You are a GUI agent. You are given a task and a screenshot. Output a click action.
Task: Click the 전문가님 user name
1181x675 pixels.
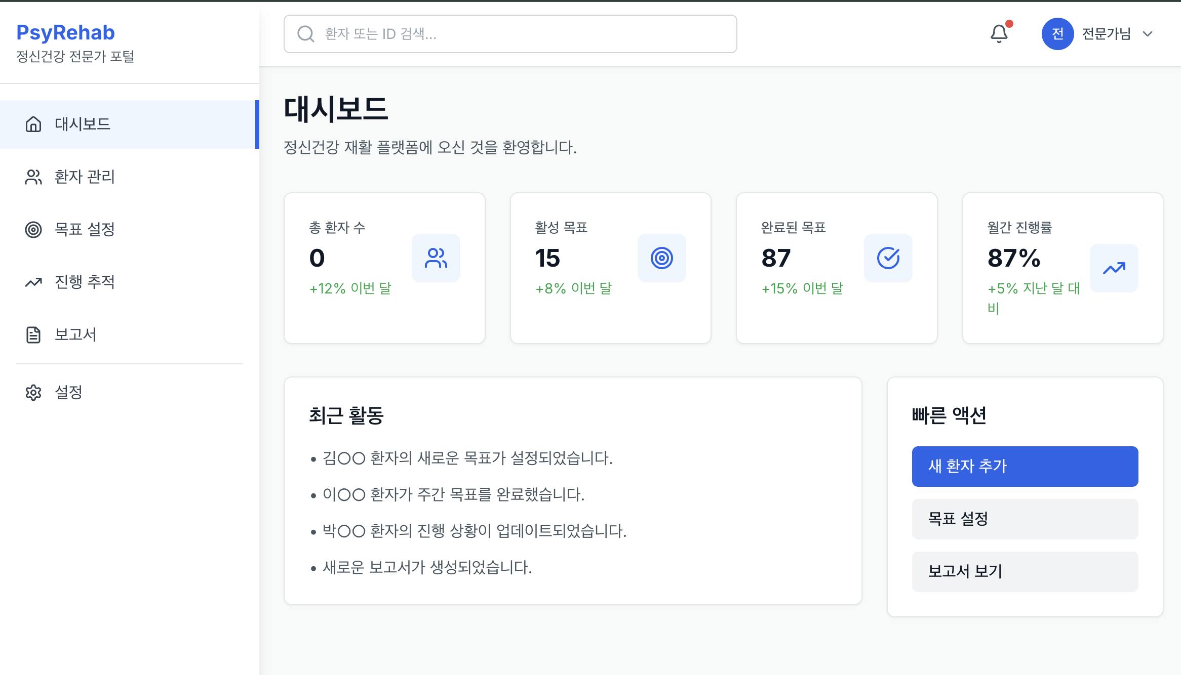coord(1107,34)
